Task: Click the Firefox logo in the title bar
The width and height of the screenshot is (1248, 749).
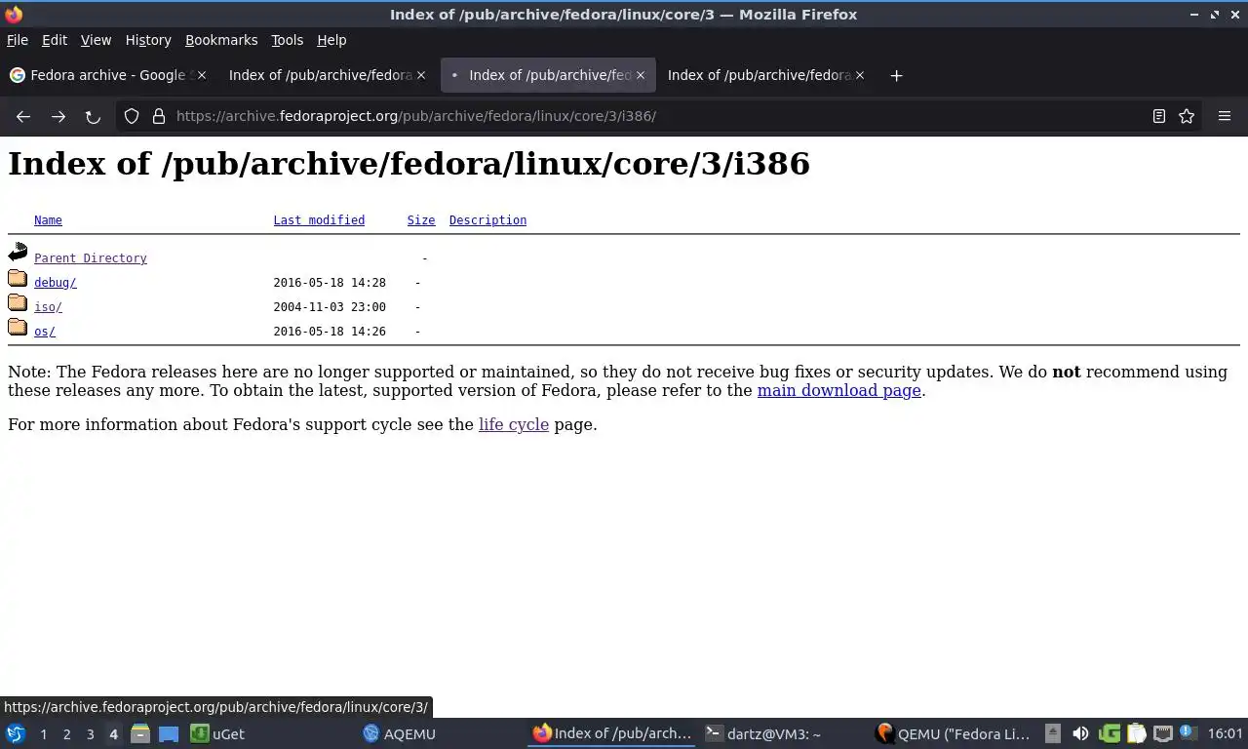Action: tap(14, 15)
